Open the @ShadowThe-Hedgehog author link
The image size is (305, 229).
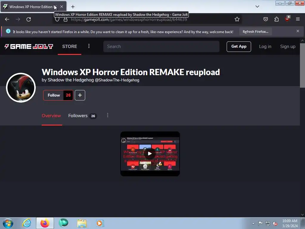tap(117, 80)
